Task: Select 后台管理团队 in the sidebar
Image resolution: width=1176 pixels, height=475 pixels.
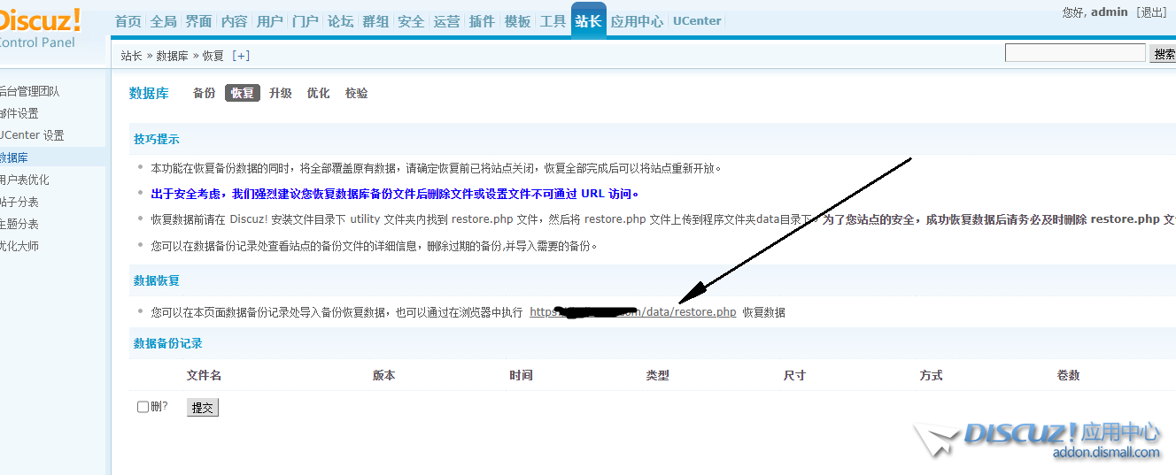Action: (x=29, y=91)
